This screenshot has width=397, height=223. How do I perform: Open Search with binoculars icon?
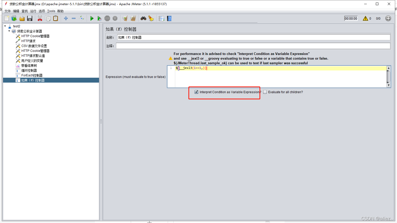(x=143, y=18)
